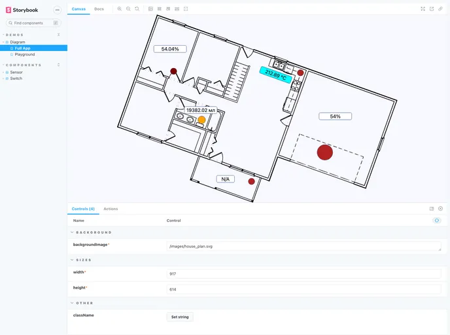Click the 54.04% sensor label
Image resolution: width=450 pixels, height=335 pixels.
[170, 49]
